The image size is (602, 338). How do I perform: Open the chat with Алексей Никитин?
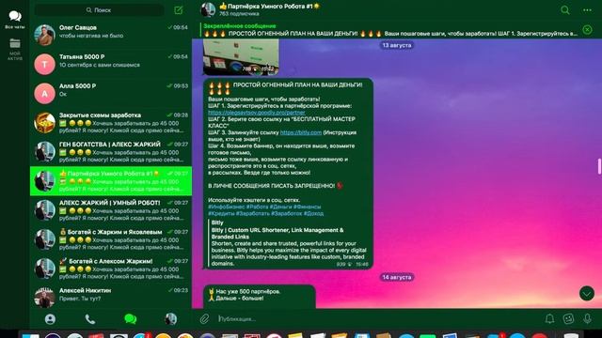click(111, 296)
